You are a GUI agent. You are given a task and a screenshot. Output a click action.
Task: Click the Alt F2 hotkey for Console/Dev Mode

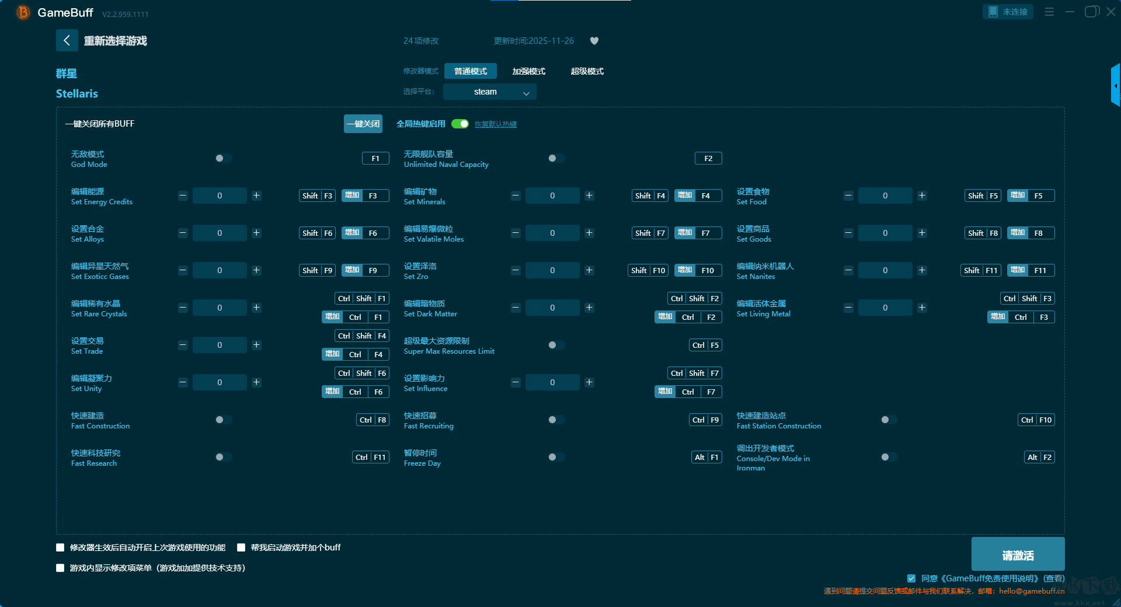[1040, 457]
